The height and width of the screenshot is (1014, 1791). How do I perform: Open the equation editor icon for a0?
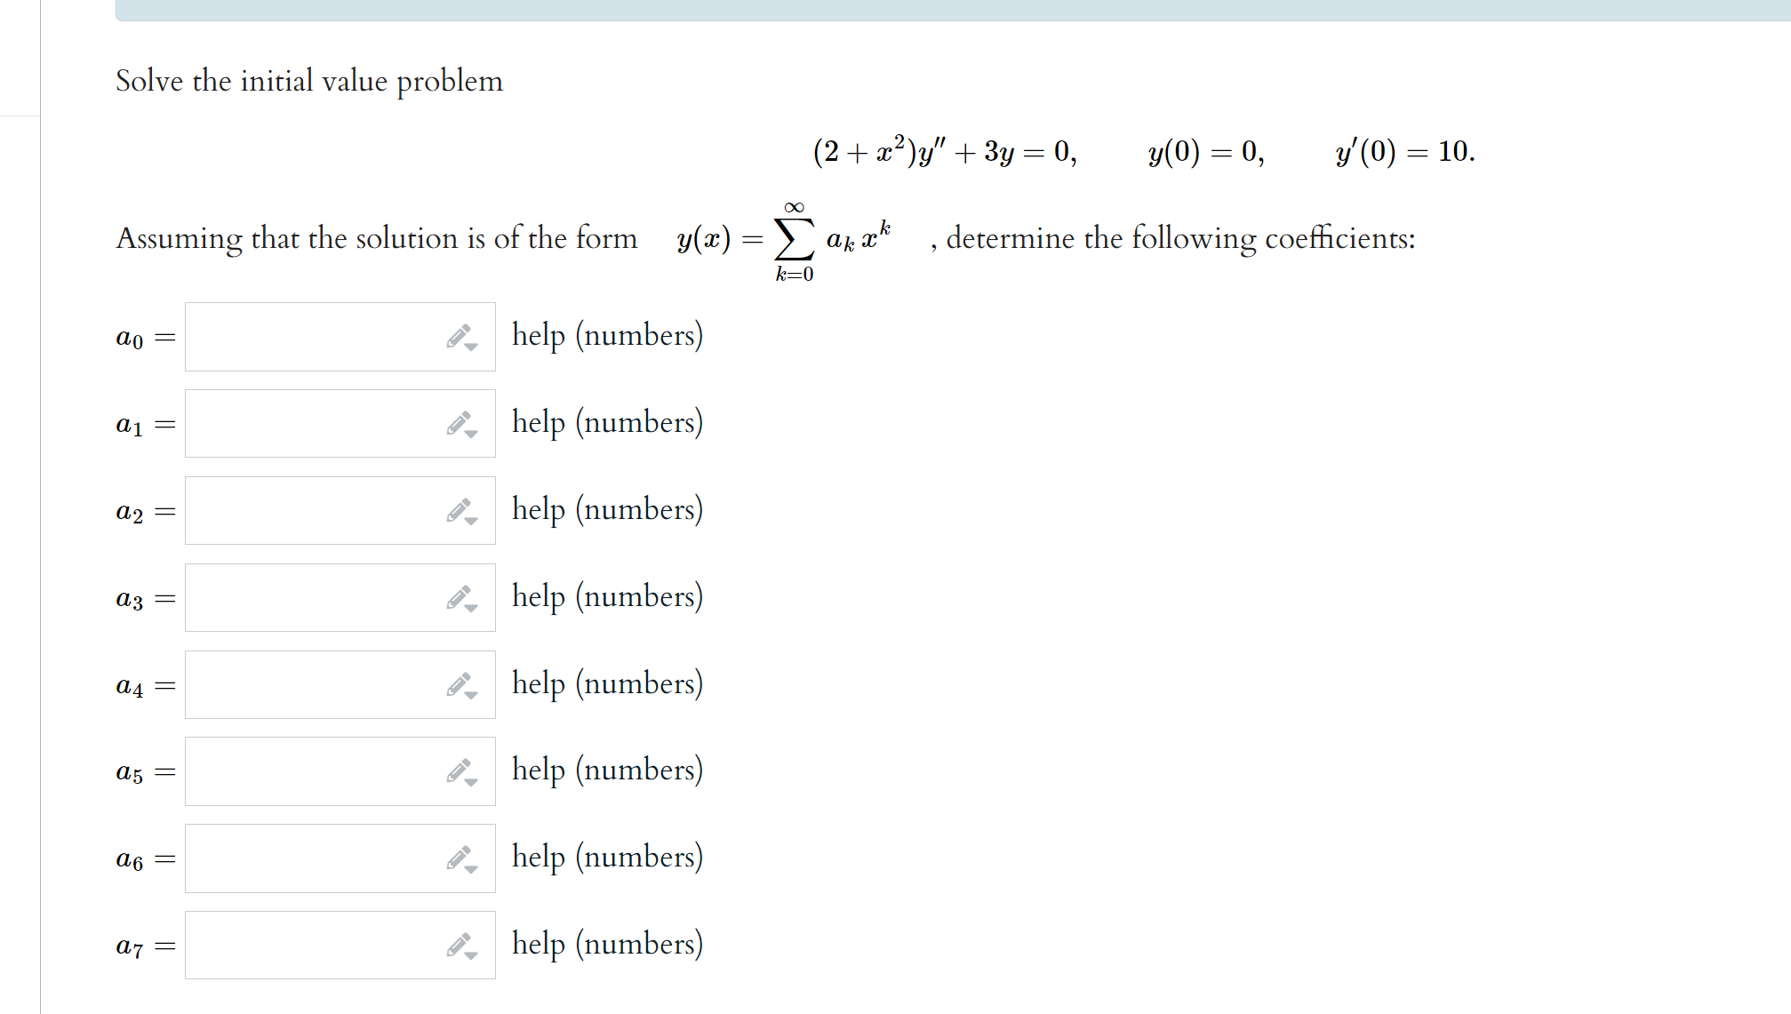460,336
